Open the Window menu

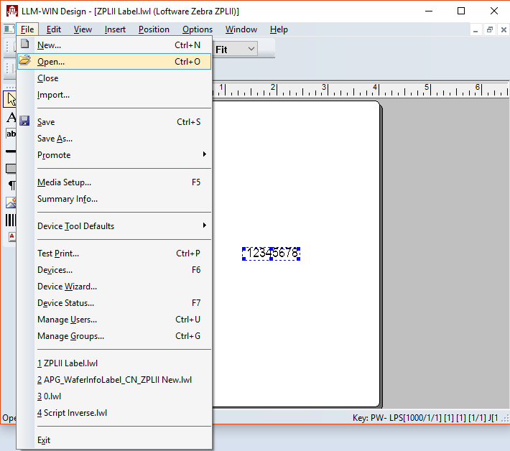[x=241, y=29]
